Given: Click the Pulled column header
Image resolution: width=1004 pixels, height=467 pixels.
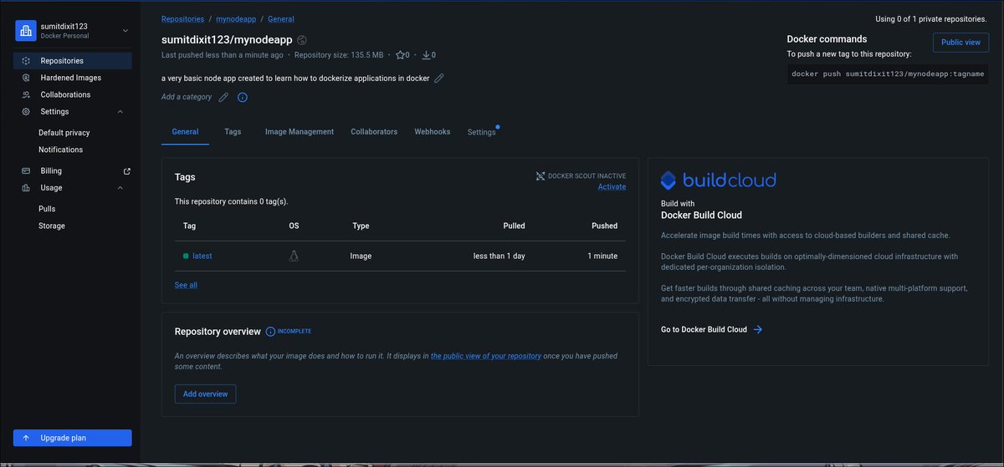Looking at the screenshot, I should pyautogui.click(x=514, y=226).
